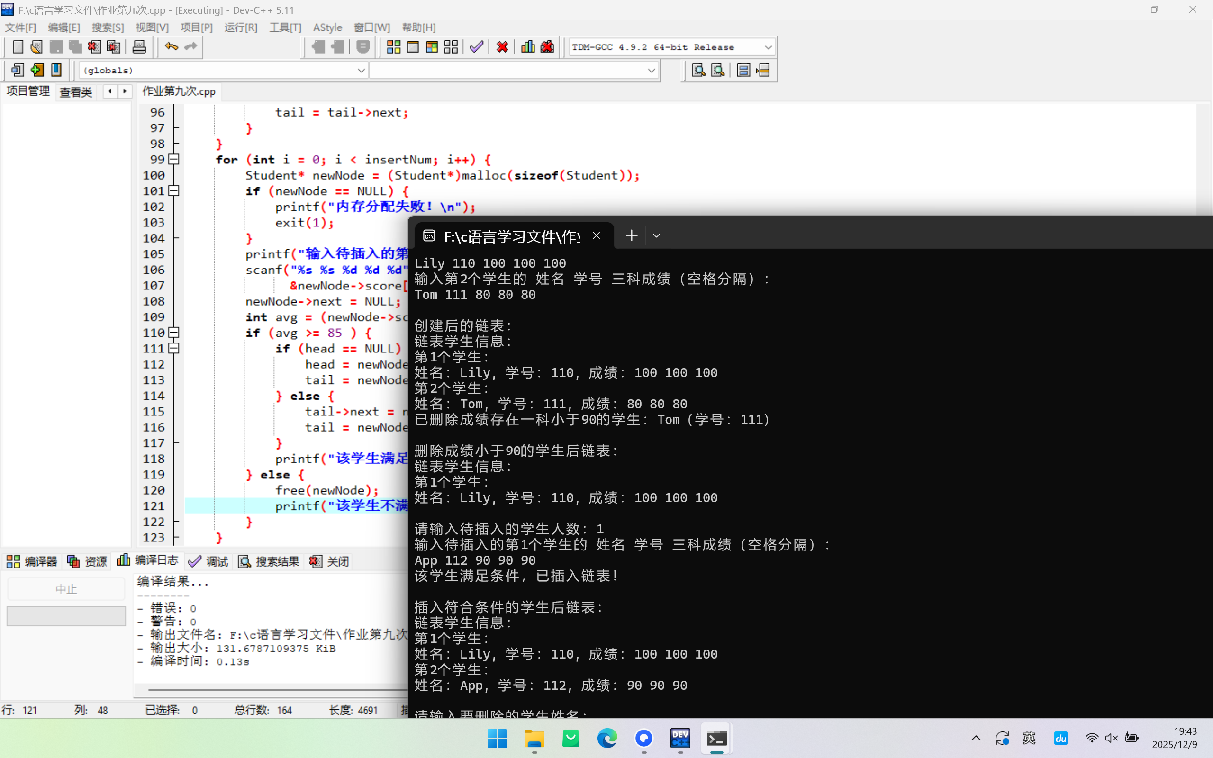Click the red X stop execution icon
This screenshot has height=758, width=1213.
[x=502, y=47]
